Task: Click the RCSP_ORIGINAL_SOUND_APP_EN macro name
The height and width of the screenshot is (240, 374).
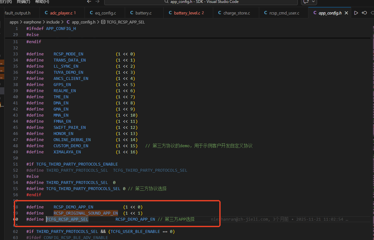Action: coord(86,213)
